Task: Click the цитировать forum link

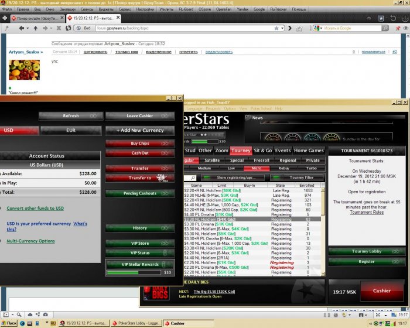Action: [x=95, y=52]
